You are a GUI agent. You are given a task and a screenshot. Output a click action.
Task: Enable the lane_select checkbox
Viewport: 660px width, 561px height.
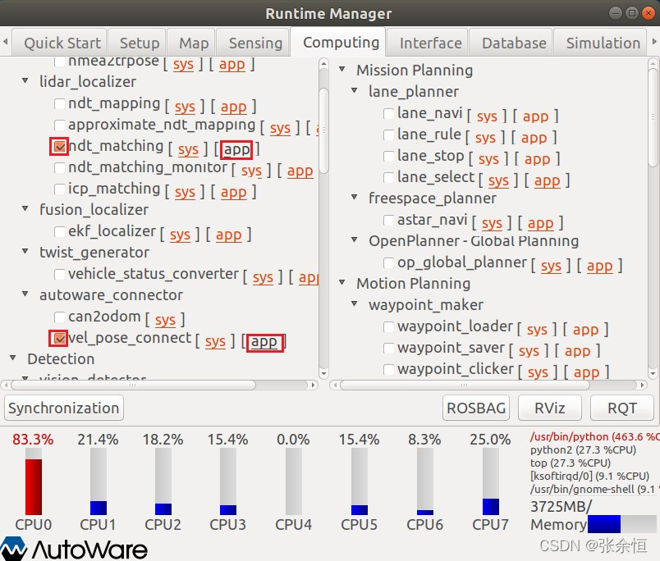(388, 177)
